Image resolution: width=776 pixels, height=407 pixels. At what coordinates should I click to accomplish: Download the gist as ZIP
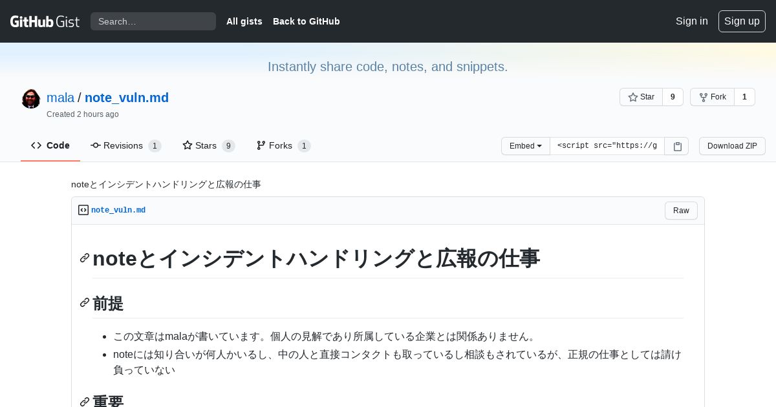pyautogui.click(x=732, y=146)
